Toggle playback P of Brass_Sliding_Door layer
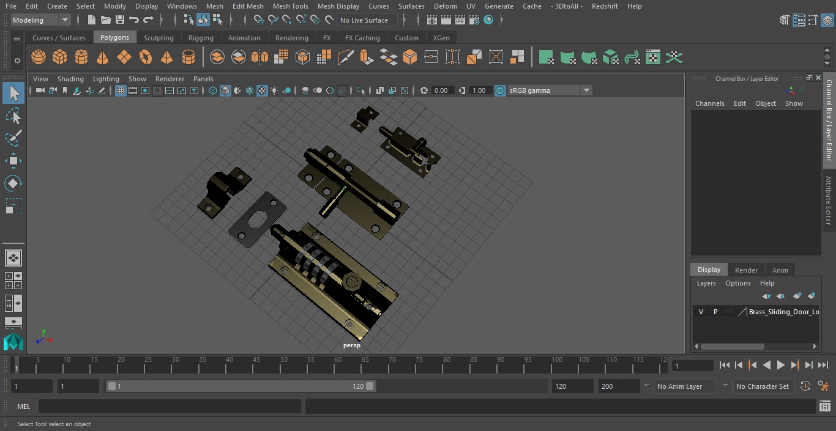 (x=715, y=312)
